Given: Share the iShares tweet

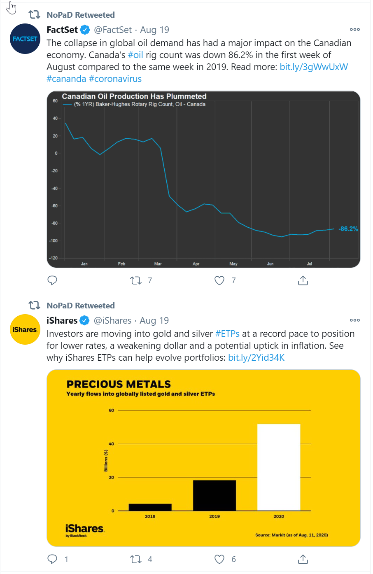Looking at the screenshot, I should pos(303,559).
